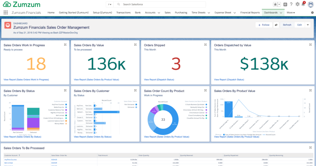Click the Follow button
The image size is (316, 166).
264,25
